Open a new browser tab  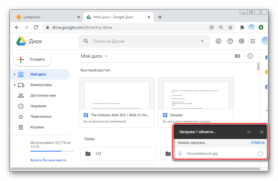click(x=160, y=17)
